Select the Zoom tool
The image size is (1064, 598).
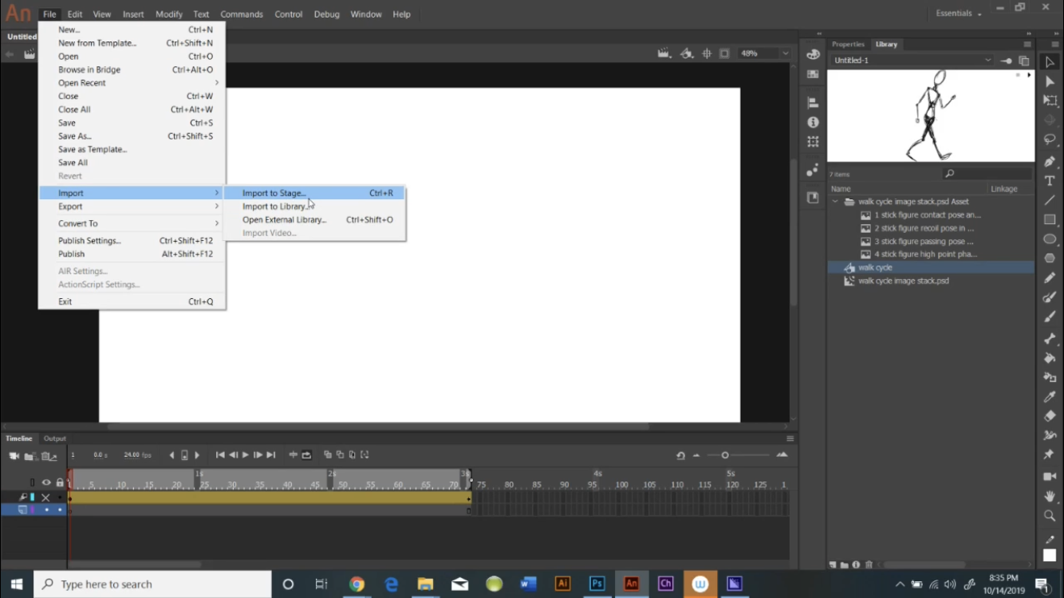[x=1050, y=516]
